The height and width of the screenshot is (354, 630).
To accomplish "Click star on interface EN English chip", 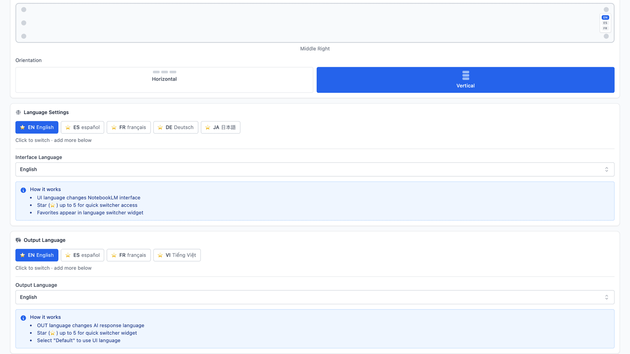I will (x=22, y=127).
